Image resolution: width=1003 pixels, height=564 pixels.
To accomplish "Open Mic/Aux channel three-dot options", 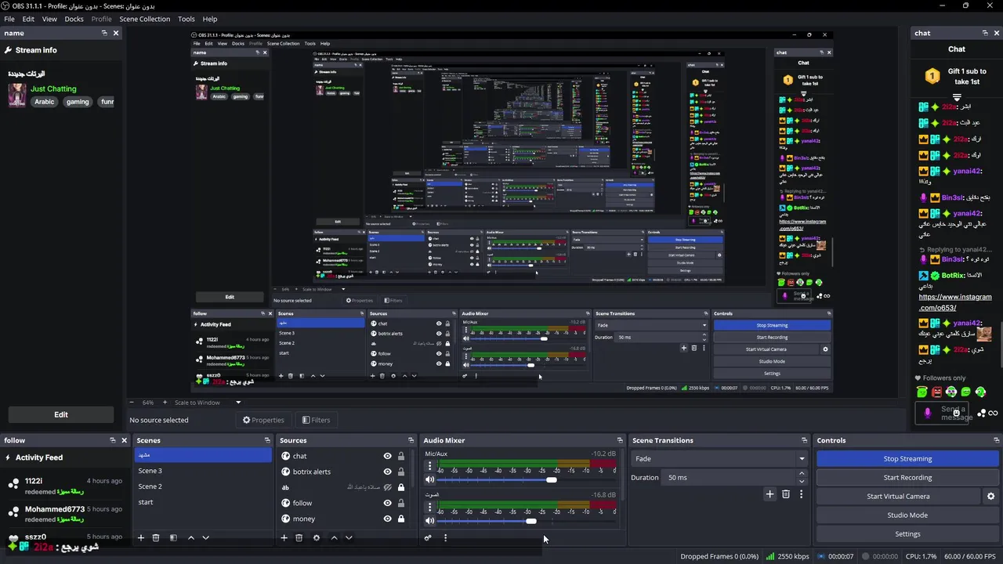I will [429, 468].
